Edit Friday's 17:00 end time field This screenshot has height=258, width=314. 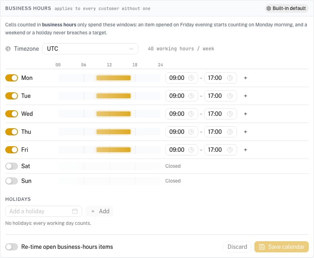220,150
